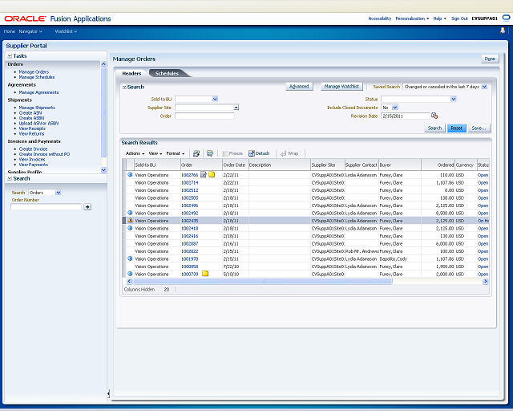Sort by the Order Date column header

coord(234,165)
